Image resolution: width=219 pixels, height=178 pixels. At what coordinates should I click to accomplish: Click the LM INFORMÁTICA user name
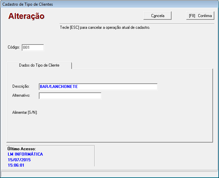25,154
